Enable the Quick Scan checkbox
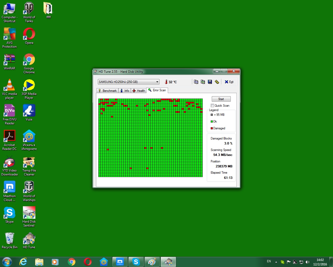This screenshot has height=267, width=333. [x=212, y=106]
